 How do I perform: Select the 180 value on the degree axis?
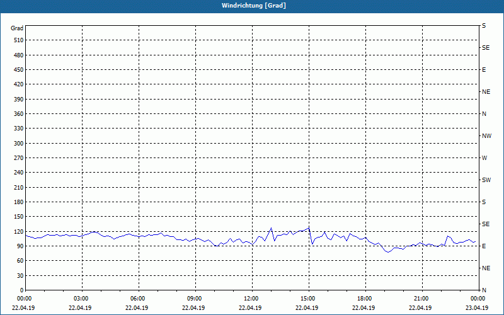(x=18, y=202)
